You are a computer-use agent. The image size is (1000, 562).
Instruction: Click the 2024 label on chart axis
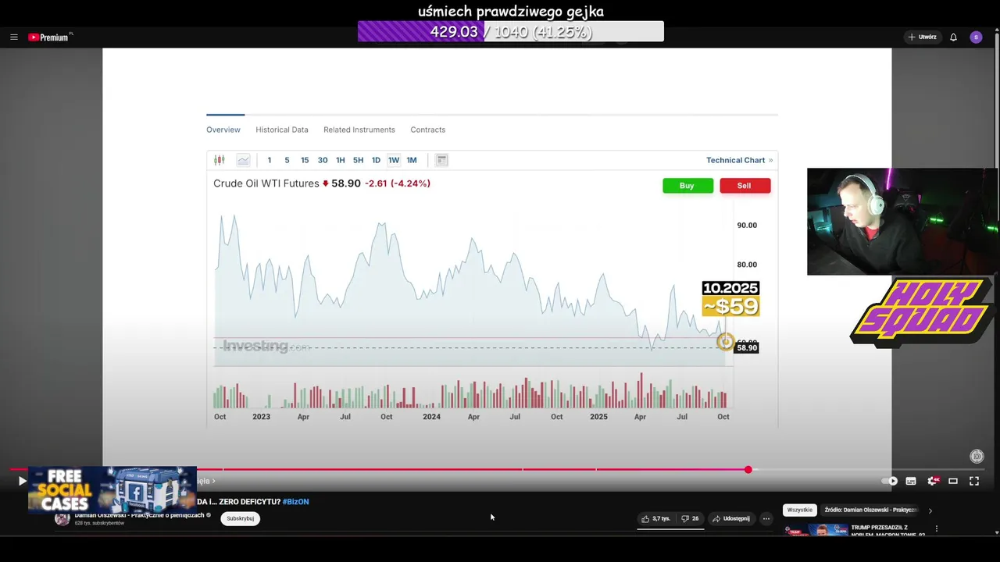click(431, 417)
